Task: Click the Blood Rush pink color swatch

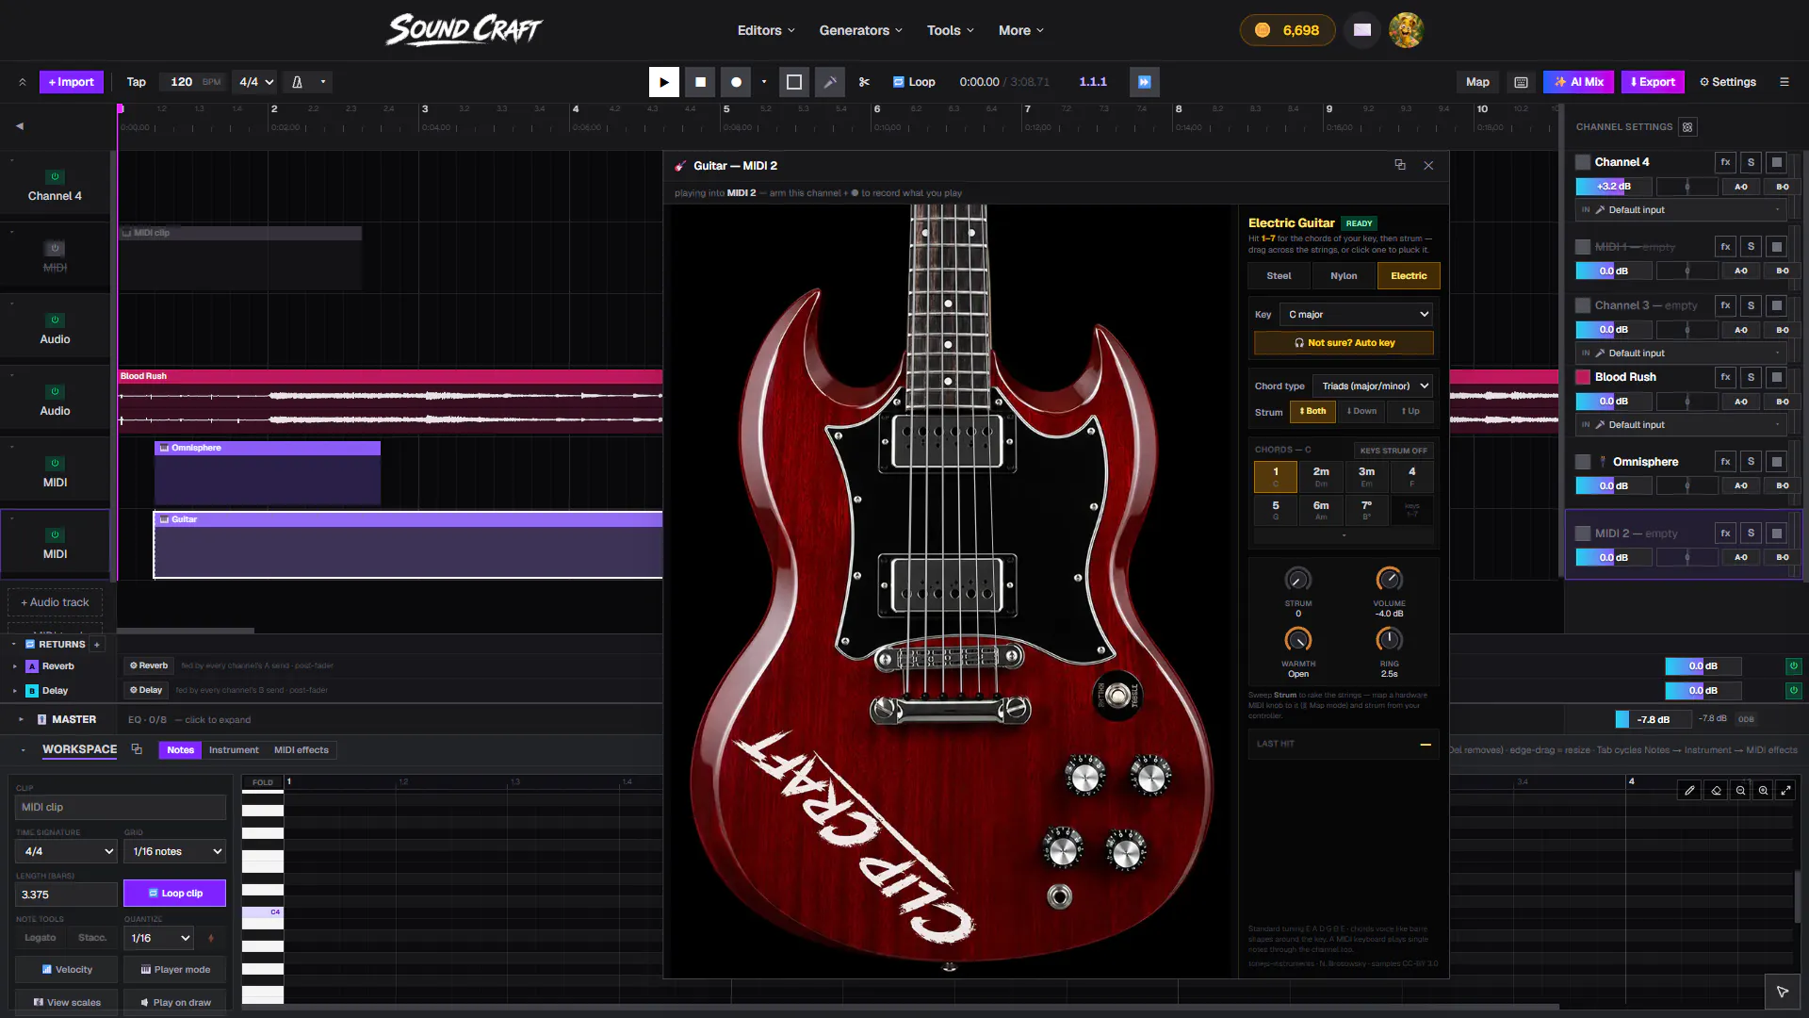Action: pos(1583,377)
